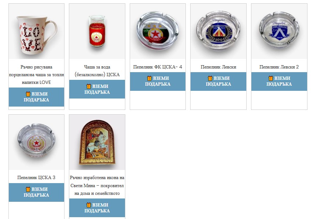Click ВЗЕМИ ПОДАРЪКА under Пепелник ЦСКА 3
Screen dimensions: 317x219
pos(36,192)
